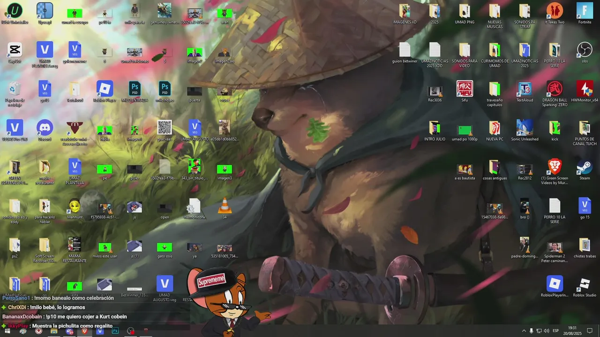This screenshot has width=600, height=337.
Task: Switch to Photoshop in the taskbar
Action: tap(115, 331)
